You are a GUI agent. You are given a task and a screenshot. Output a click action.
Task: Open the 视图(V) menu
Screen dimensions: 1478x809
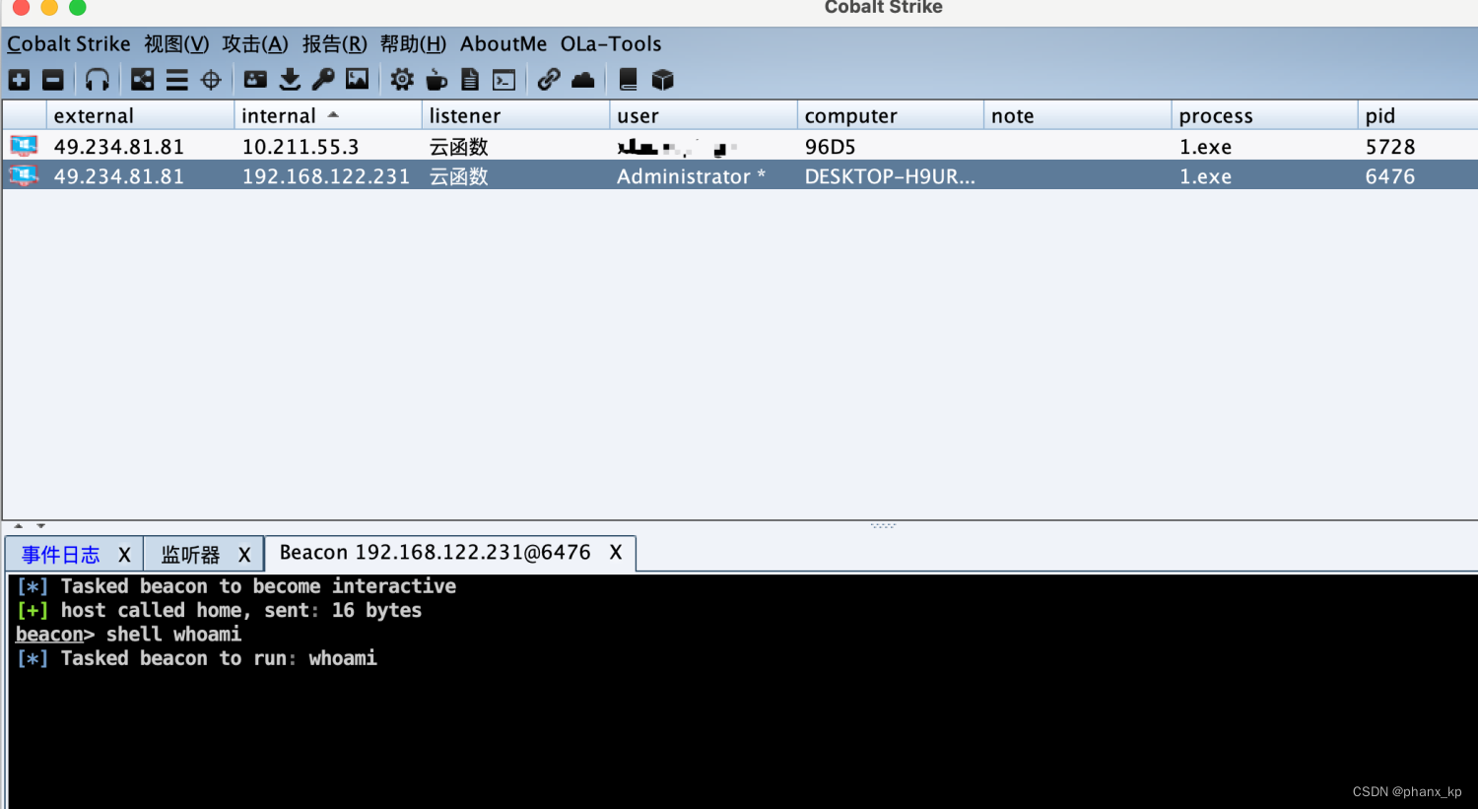(176, 44)
